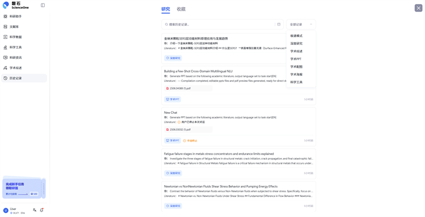This screenshot has width=425, height=217.
Task: Choose 学术综述 from the filter list
Action: click(301, 51)
